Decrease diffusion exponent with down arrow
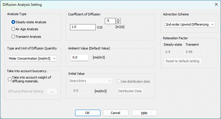 click(118, 22)
